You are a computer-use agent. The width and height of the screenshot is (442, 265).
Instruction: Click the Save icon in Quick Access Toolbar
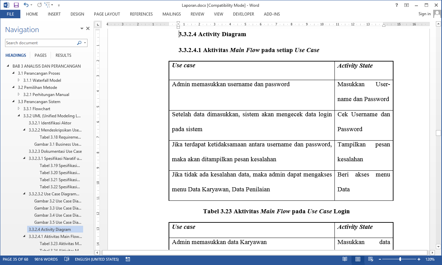[x=16, y=5]
